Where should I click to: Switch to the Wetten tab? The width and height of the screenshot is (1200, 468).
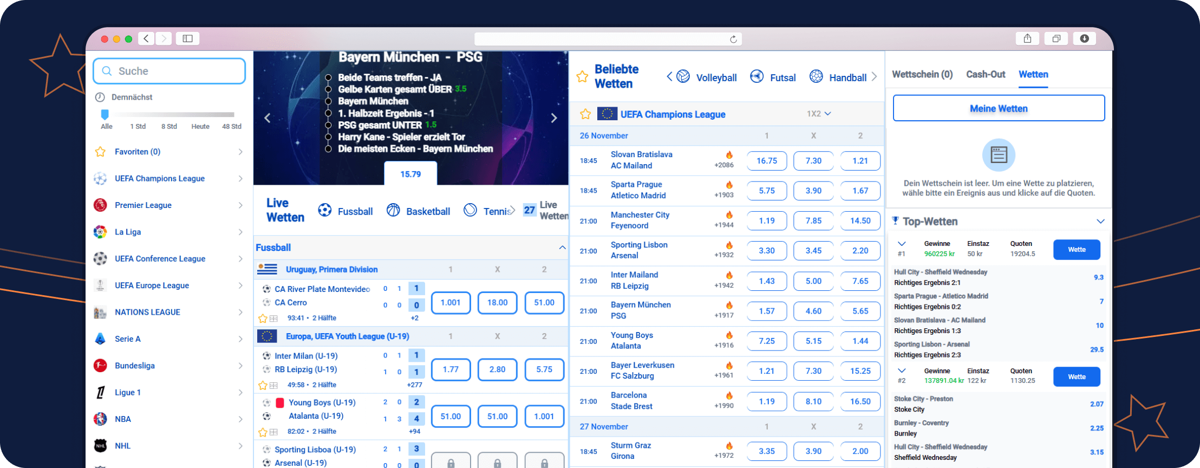coord(1033,74)
